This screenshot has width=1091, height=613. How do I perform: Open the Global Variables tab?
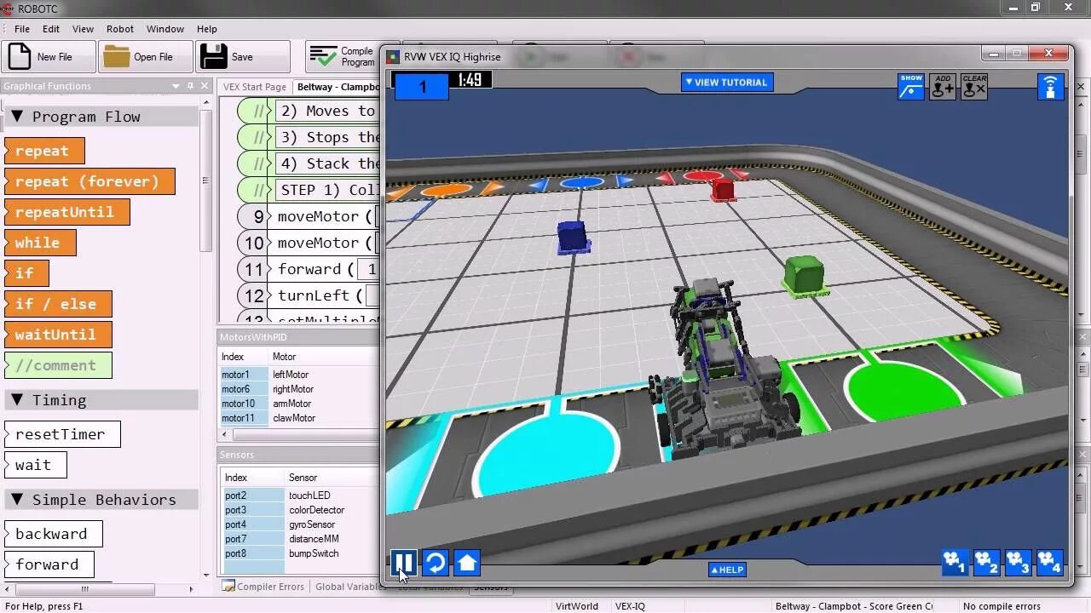349,587
